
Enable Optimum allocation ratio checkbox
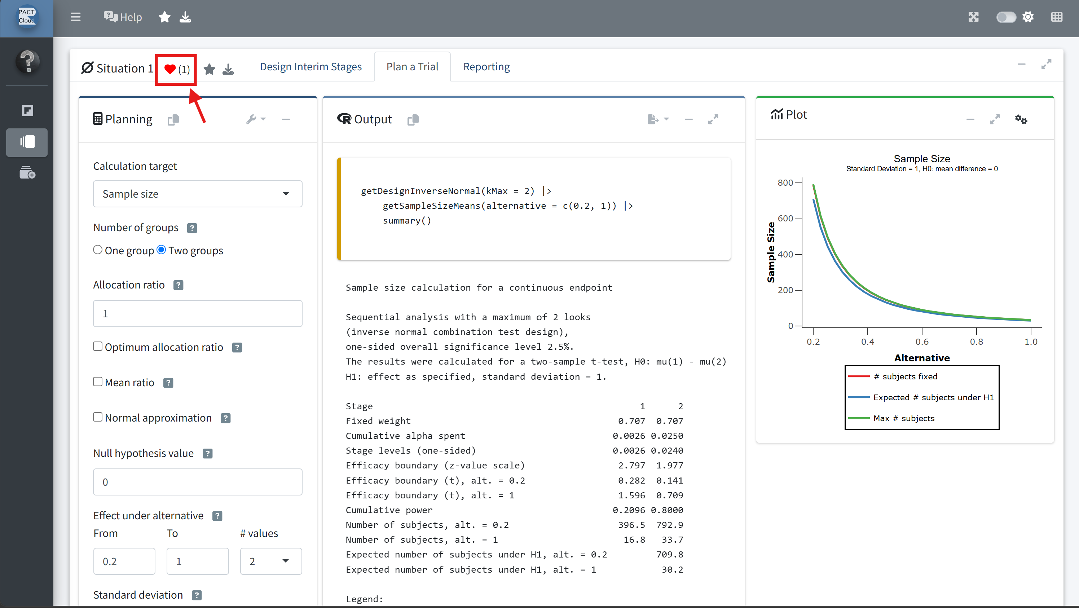pos(98,346)
